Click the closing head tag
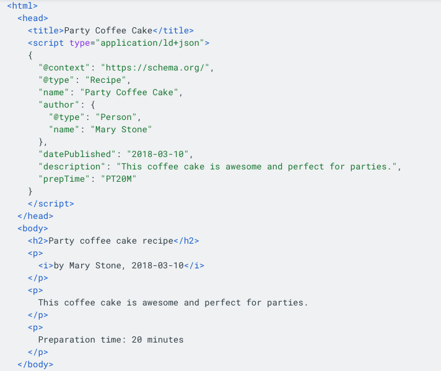 click(x=35, y=216)
